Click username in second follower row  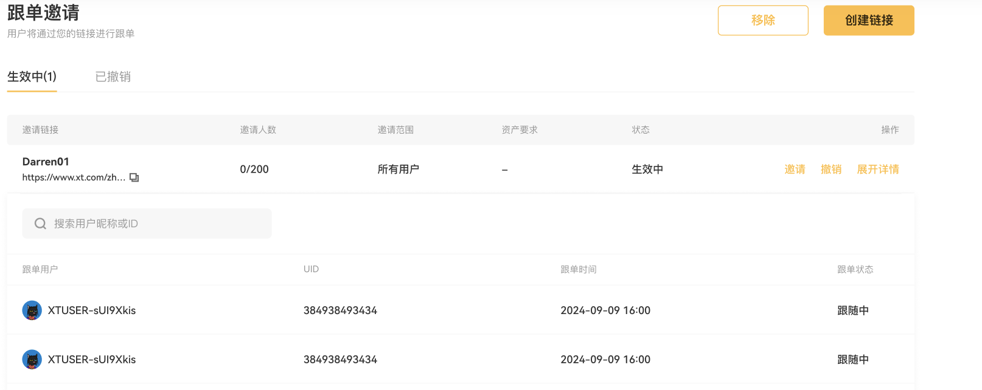92,360
